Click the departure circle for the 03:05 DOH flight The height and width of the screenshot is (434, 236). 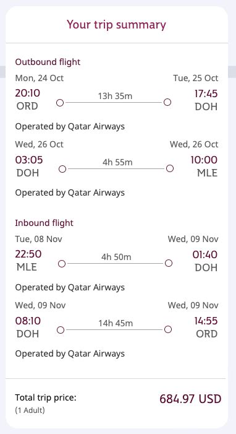pos(62,169)
